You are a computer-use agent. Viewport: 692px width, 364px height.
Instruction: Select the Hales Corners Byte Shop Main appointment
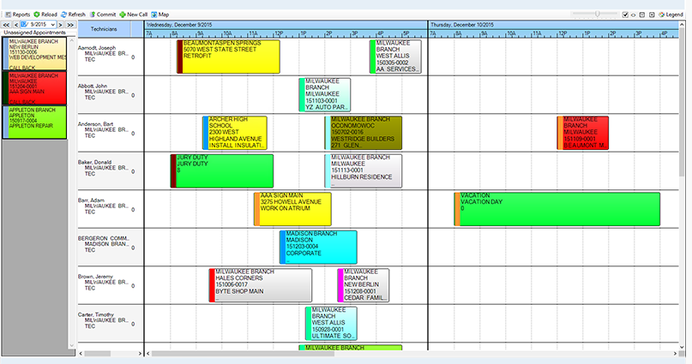coord(261,285)
